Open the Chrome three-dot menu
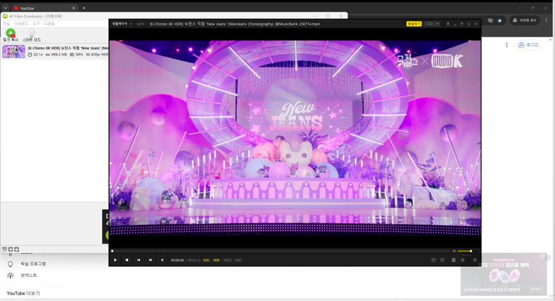Viewport: 555px width, 301px height. (546, 21)
